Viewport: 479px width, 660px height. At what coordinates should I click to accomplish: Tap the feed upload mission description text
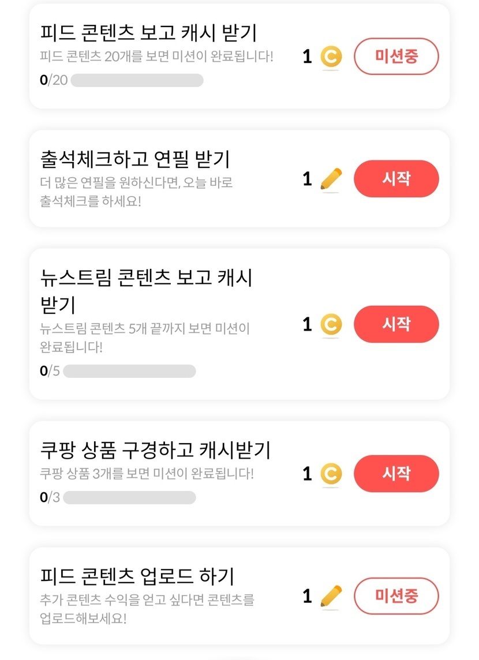(147, 609)
